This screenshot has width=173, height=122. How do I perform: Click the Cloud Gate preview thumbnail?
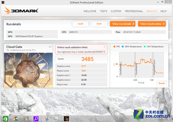tap(28, 70)
